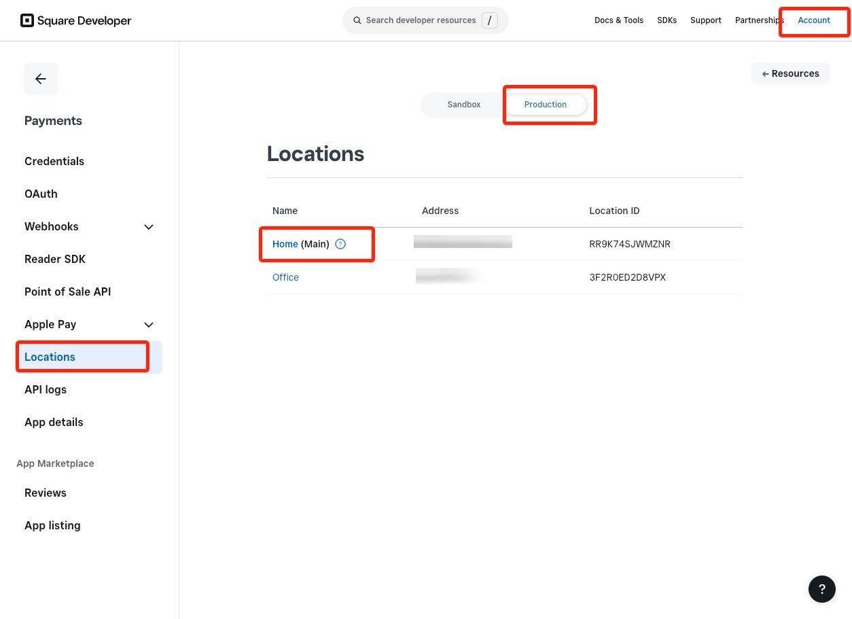Click Location ID 3F2R0ED2D8VPX

point(628,277)
